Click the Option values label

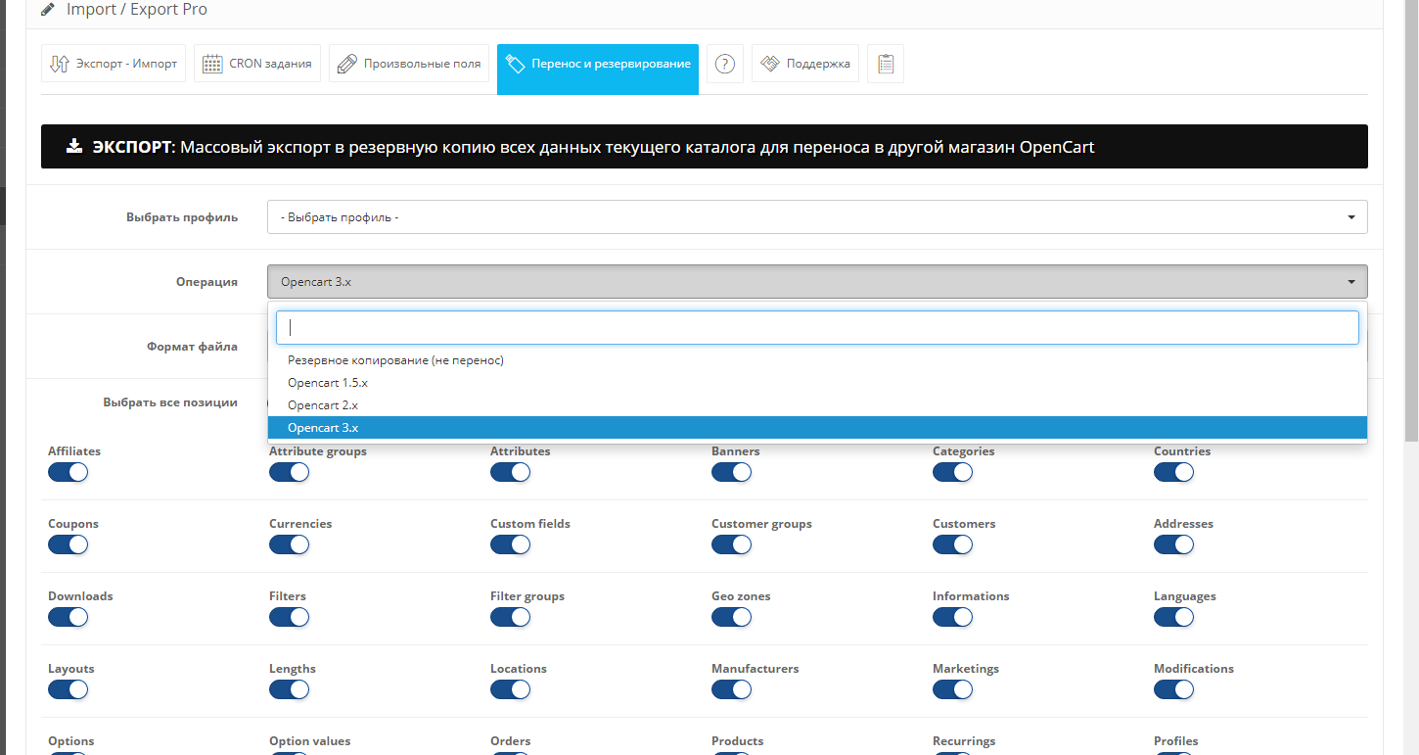point(309,741)
